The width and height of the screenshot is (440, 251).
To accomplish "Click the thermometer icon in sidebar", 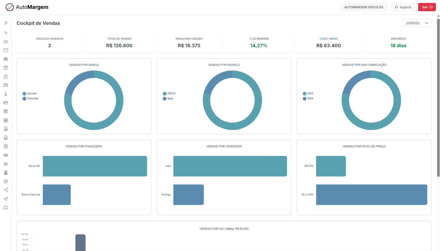I will click(x=6, y=94).
